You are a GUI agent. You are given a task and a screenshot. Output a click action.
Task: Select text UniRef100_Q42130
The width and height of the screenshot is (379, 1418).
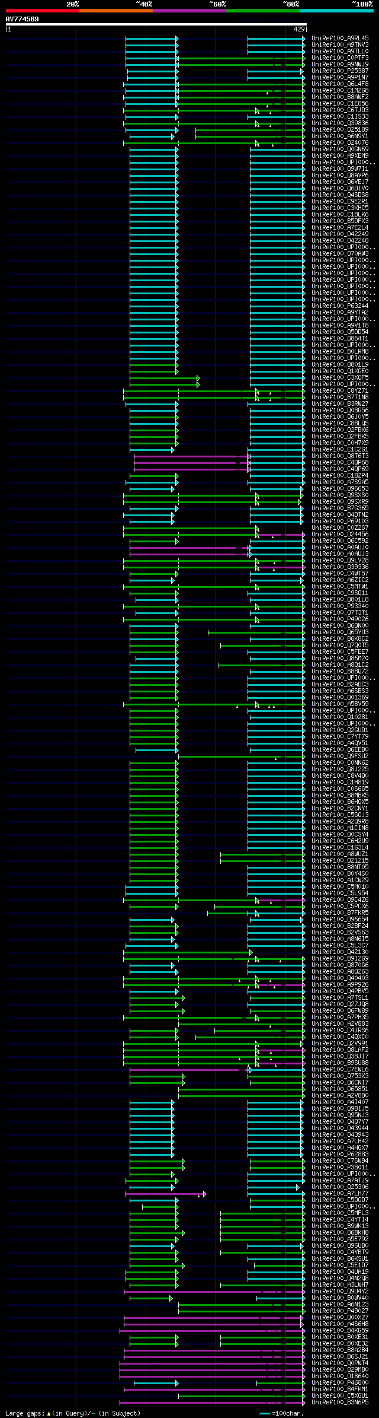340,952
